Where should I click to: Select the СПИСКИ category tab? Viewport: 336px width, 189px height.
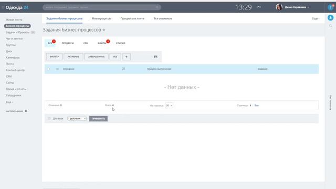120,43
